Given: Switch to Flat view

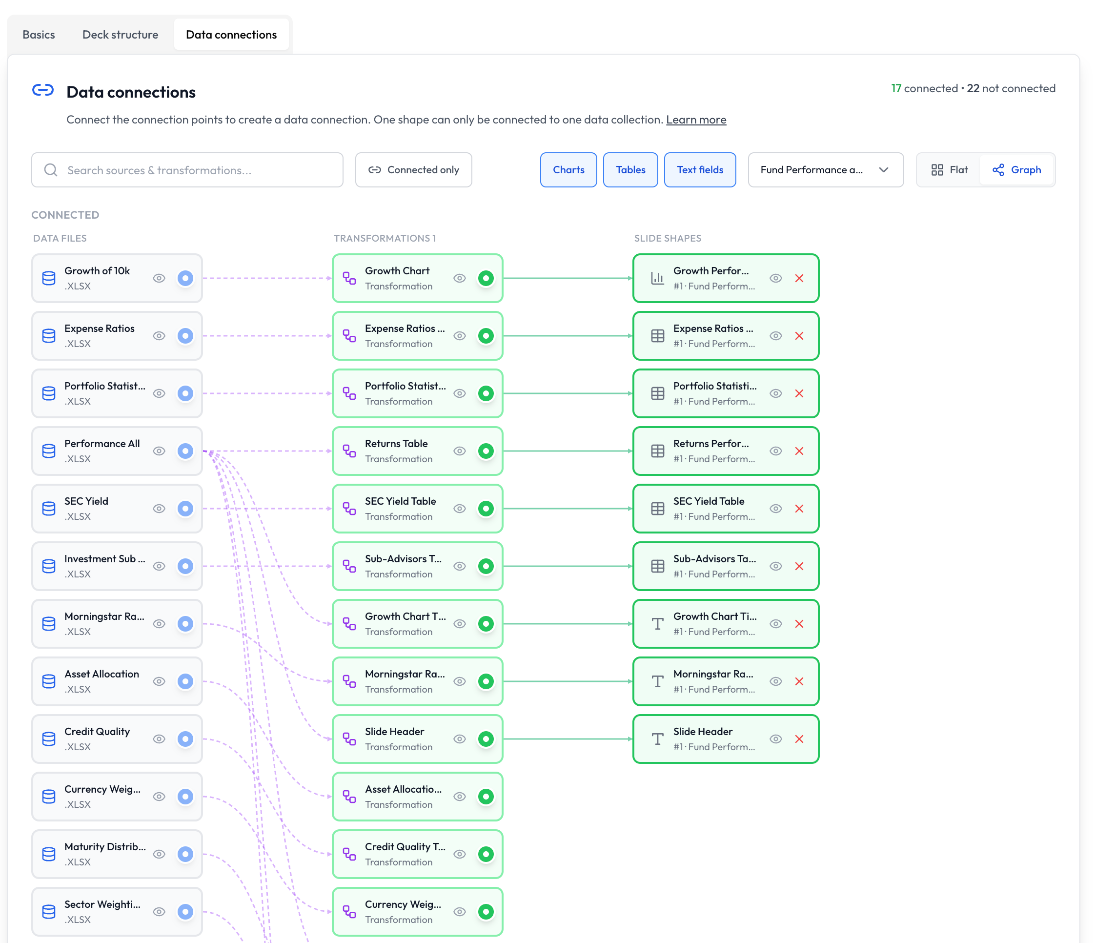Looking at the screenshot, I should click(950, 170).
